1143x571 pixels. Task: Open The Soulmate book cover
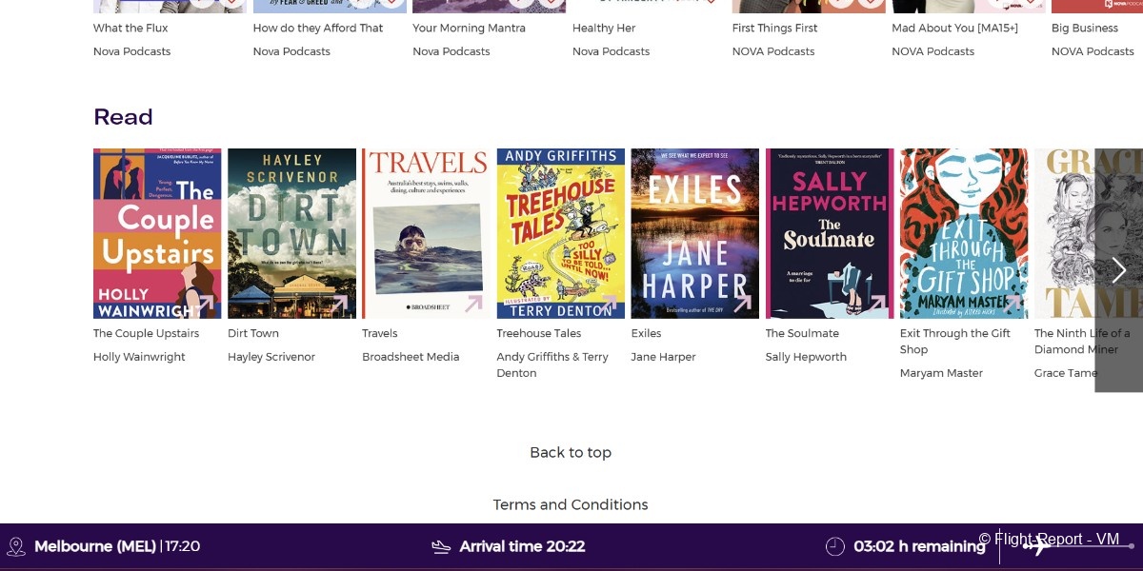point(830,233)
